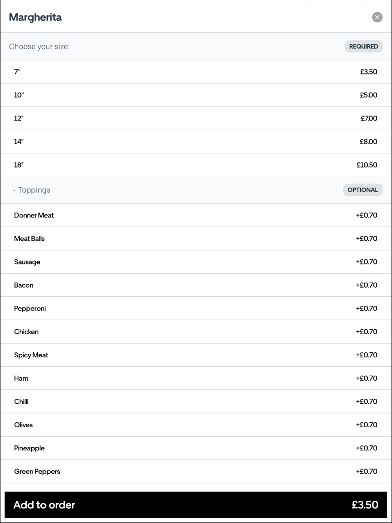Image resolution: width=392 pixels, height=523 pixels.
Task: Add Chicken topping to pizza
Action: (196, 332)
